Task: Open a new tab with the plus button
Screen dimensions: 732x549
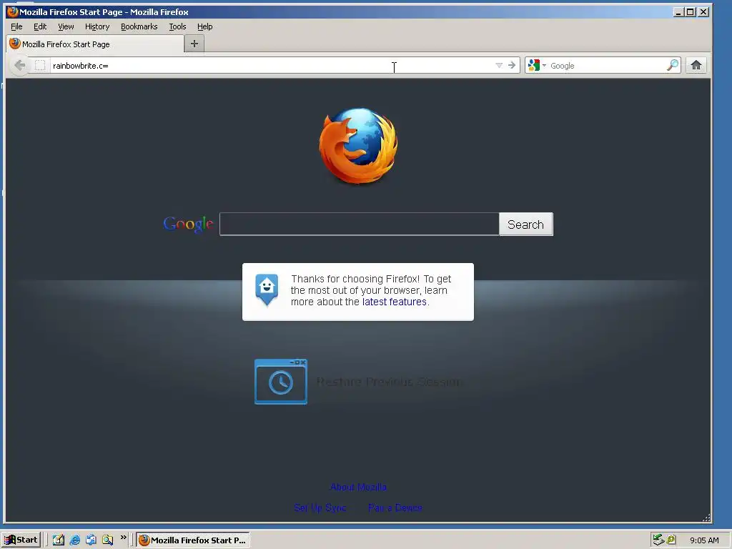Action: coord(194,44)
